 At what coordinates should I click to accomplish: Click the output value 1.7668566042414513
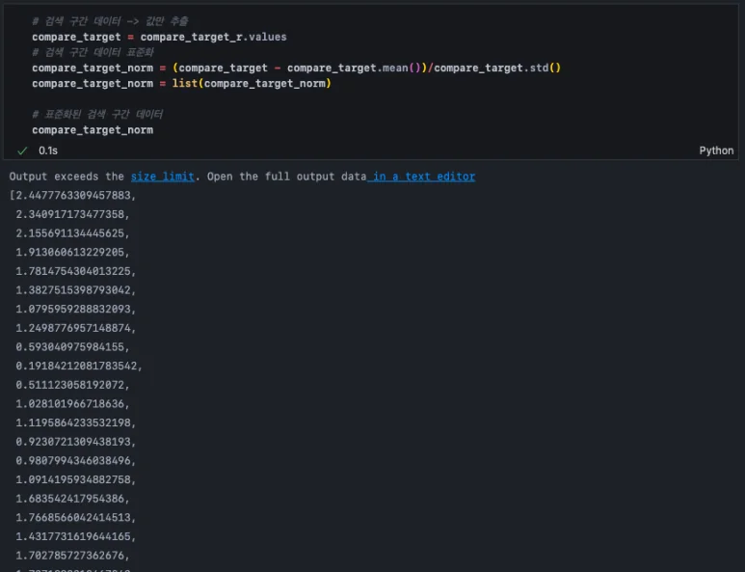point(75,517)
